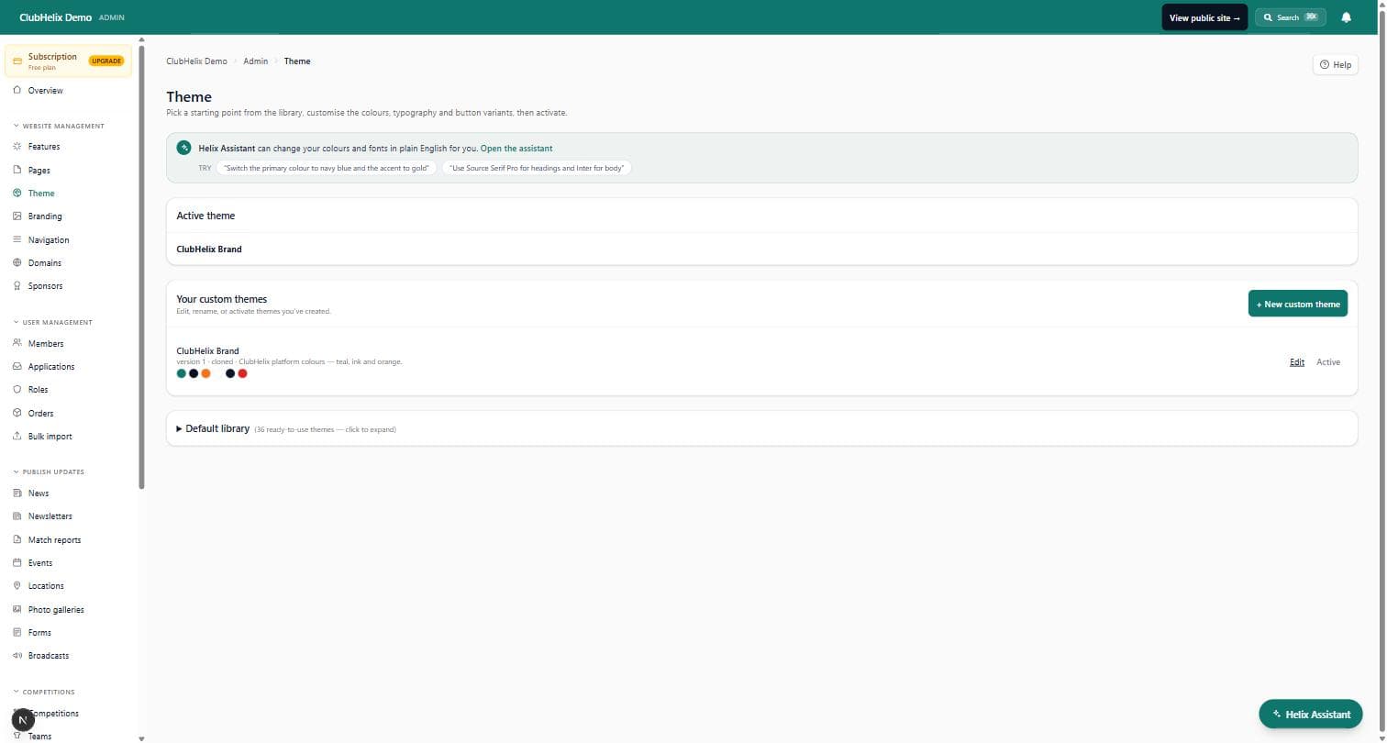Click the Theme palette icon in sidebar
Viewport: 1387px width, 743px height.
[17, 193]
